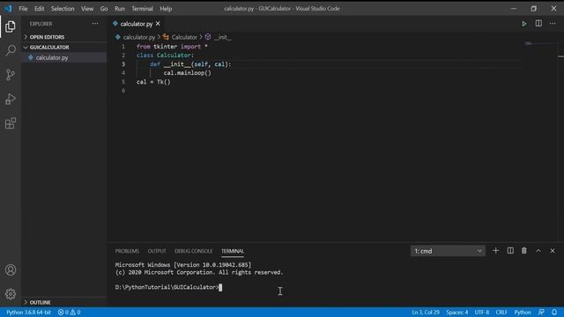
Task: Kill terminal with trash icon
Action: [x=524, y=250]
